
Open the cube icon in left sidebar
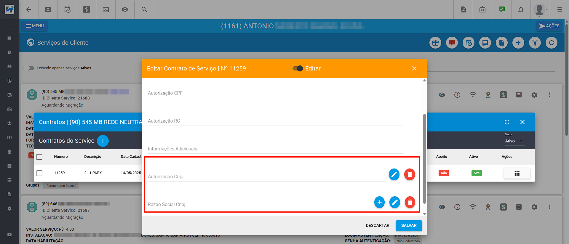[x=9, y=123]
